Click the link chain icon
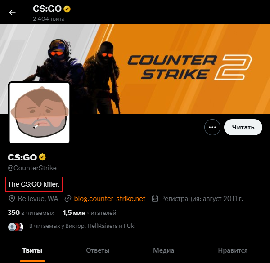This screenshot has width=270, height=263. 68,199
